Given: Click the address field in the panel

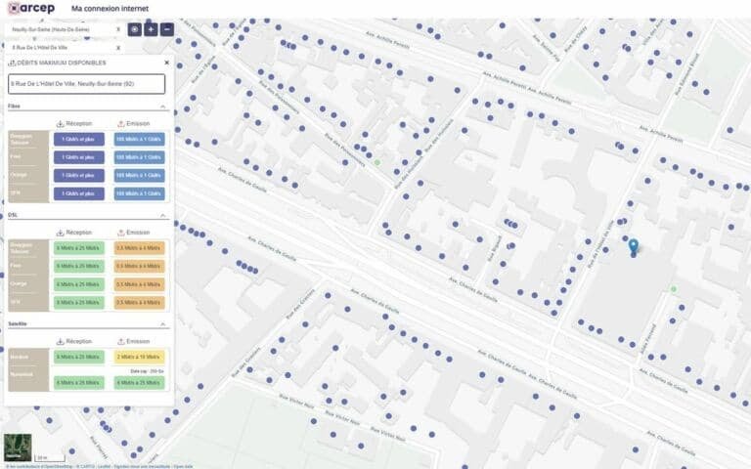Looking at the screenshot, I should 87,84.
